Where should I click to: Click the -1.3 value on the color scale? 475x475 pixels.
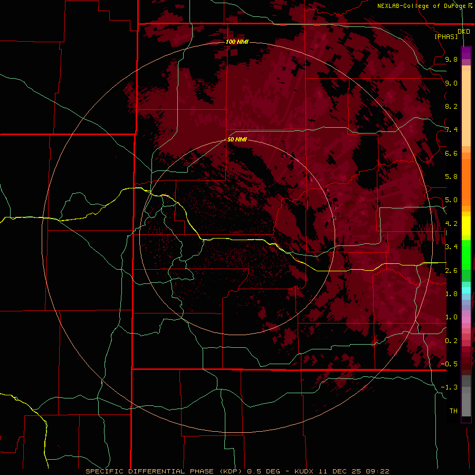pos(449,387)
